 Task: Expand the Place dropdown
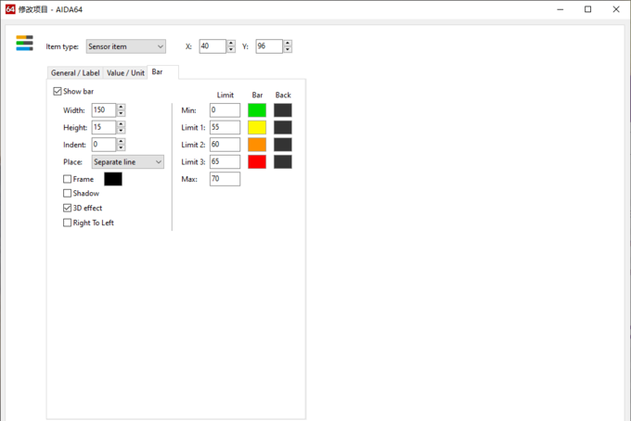pyautogui.click(x=127, y=162)
